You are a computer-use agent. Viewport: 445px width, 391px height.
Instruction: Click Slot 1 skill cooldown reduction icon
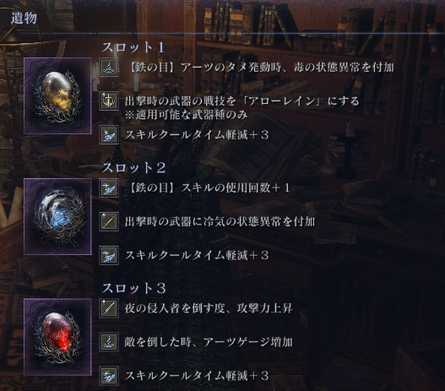[x=109, y=134]
